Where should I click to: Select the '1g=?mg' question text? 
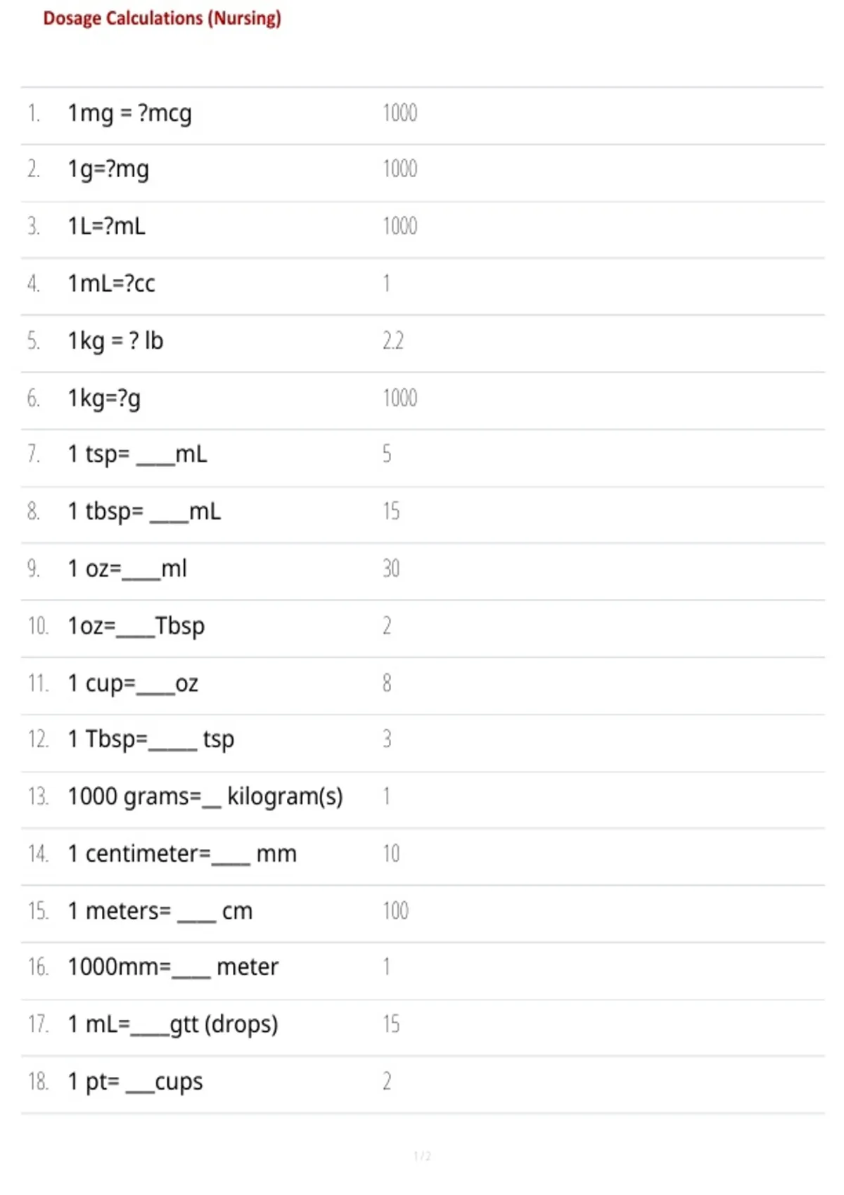[x=108, y=169]
